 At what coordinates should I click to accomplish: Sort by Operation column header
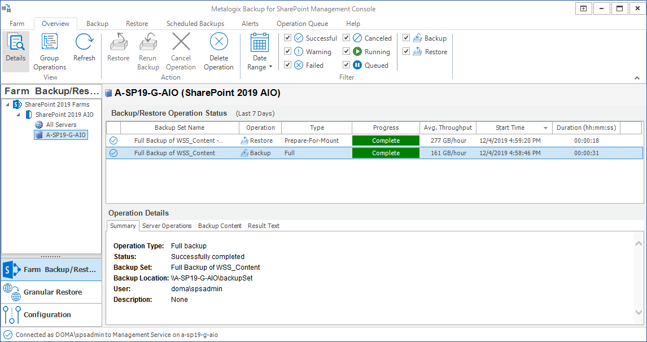[260, 128]
